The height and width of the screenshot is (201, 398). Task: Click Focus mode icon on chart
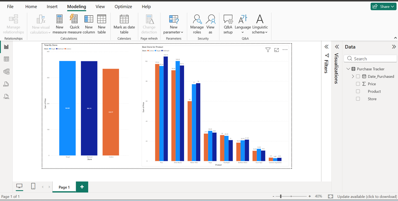coord(277,50)
